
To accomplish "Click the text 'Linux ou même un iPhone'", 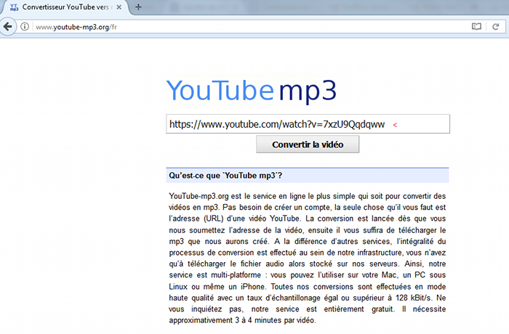I will [217, 287].
